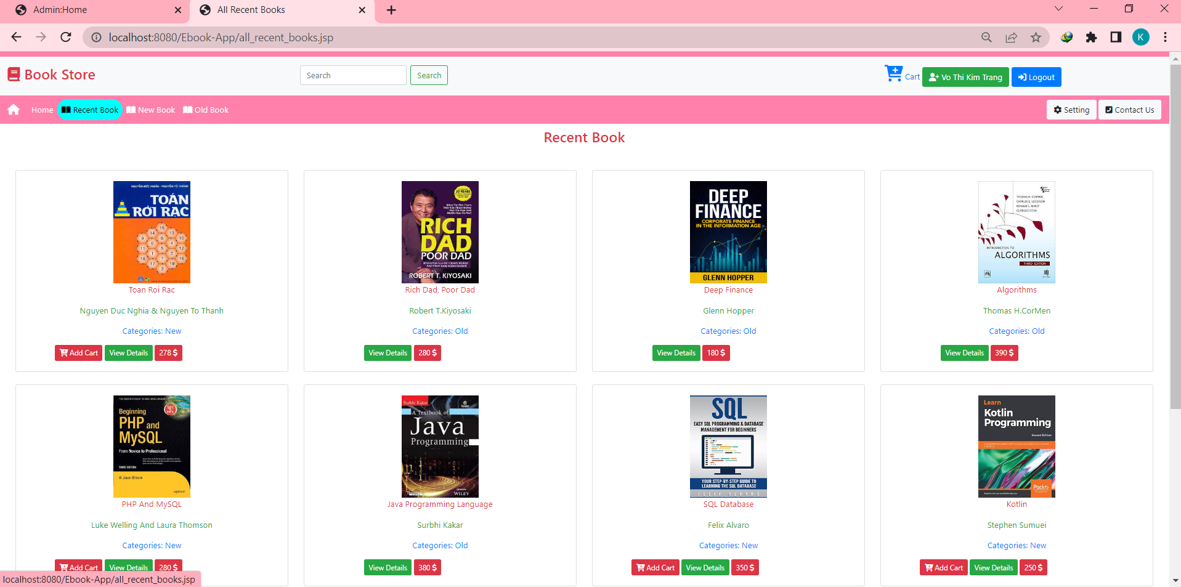The image size is (1181, 587).
Task: Open the Chrome three-dot menu
Action: pos(1165,38)
